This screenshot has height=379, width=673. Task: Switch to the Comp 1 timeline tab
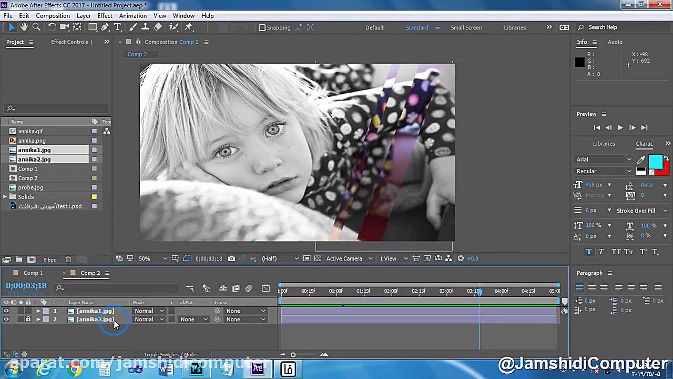tap(33, 273)
